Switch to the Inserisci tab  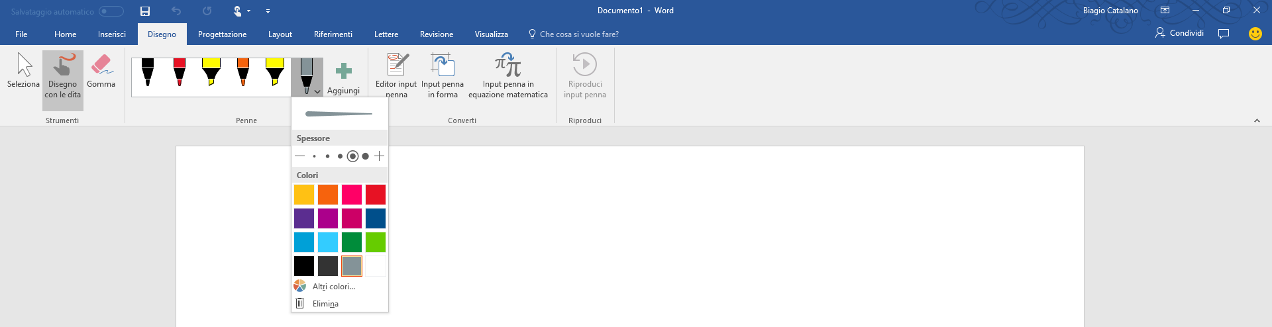112,34
